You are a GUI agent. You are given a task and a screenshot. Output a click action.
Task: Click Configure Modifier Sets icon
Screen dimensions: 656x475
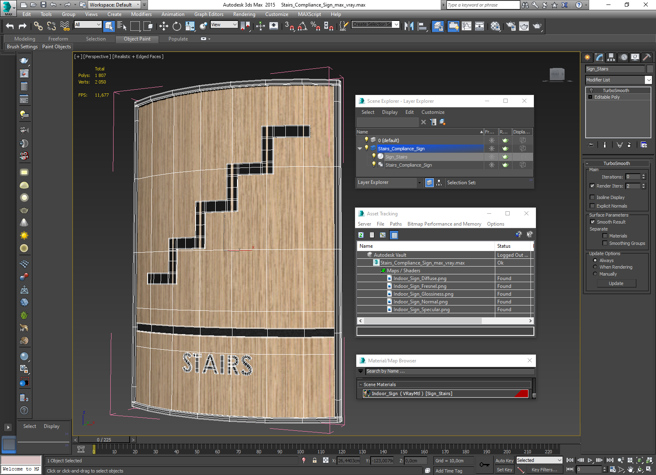pyautogui.click(x=644, y=145)
